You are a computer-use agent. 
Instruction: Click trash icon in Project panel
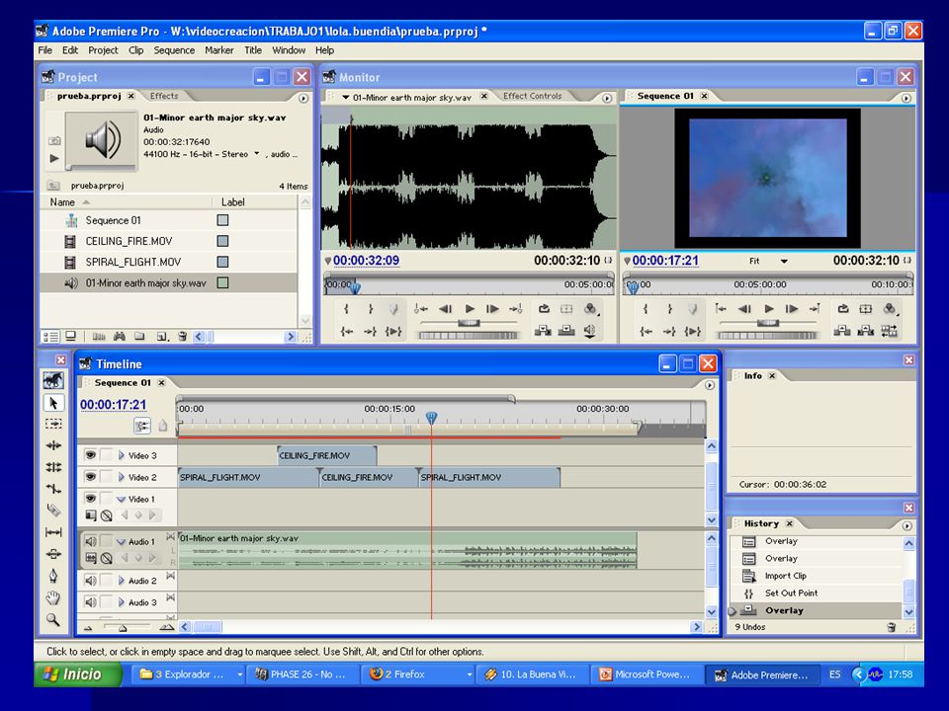pos(182,336)
